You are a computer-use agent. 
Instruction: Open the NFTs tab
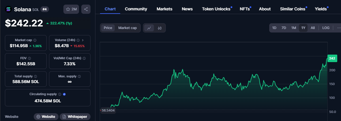245,9
